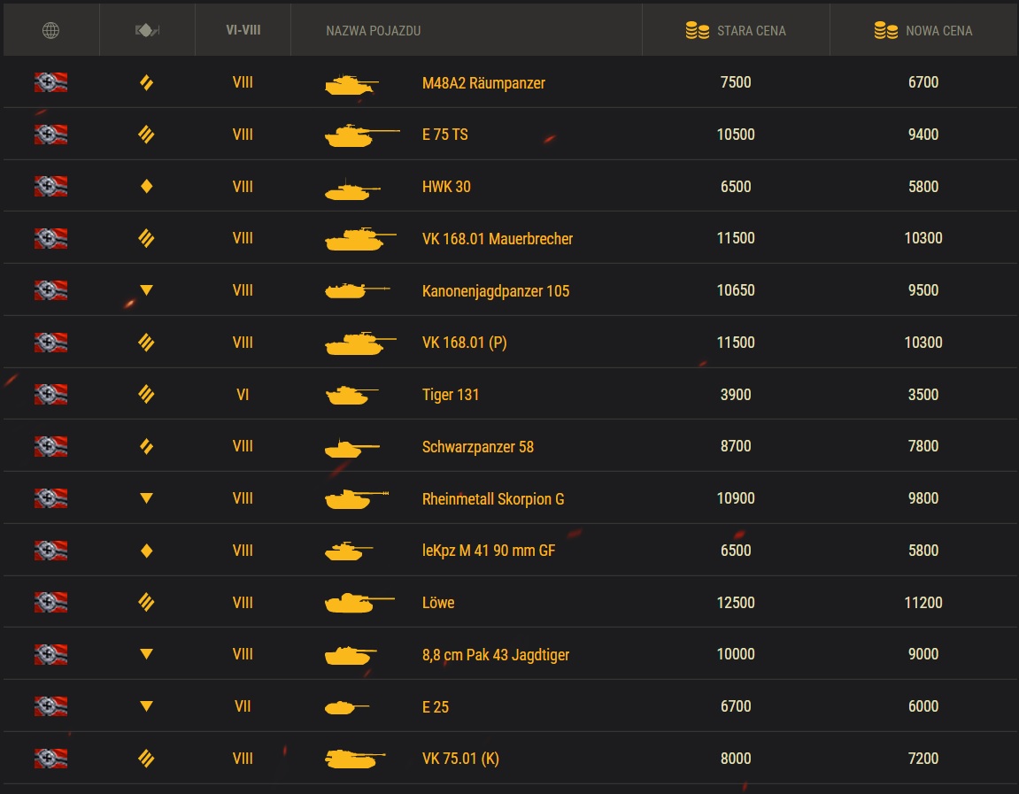Select the E 25 vehicle name
The image size is (1019, 794).
click(436, 707)
